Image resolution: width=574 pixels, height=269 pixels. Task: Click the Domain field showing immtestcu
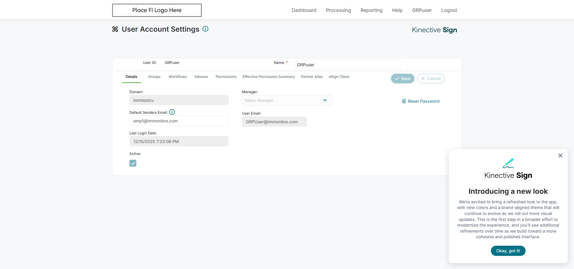(x=179, y=100)
